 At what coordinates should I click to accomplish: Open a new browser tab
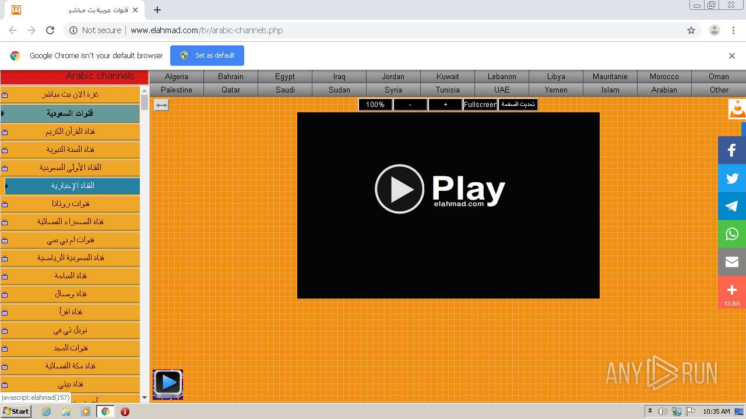(x=157, y=10)
